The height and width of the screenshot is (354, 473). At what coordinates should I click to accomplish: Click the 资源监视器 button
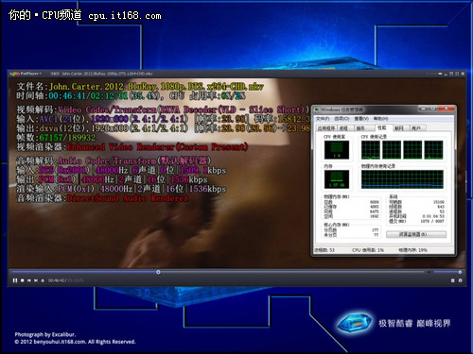coord(416,234)
